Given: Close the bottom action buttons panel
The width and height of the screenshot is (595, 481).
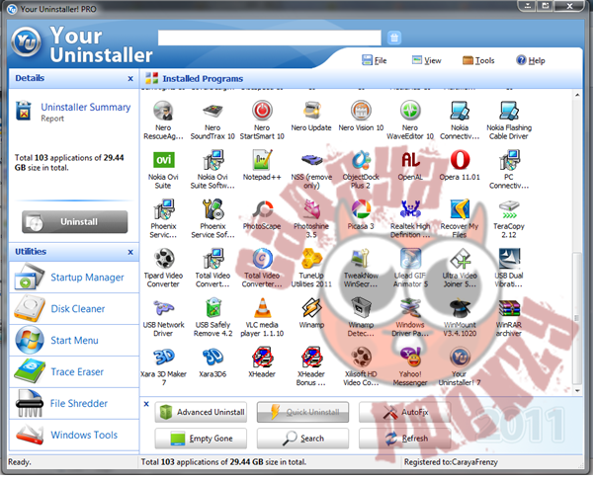Looking at the screenshot, I should tap(146, 404).
